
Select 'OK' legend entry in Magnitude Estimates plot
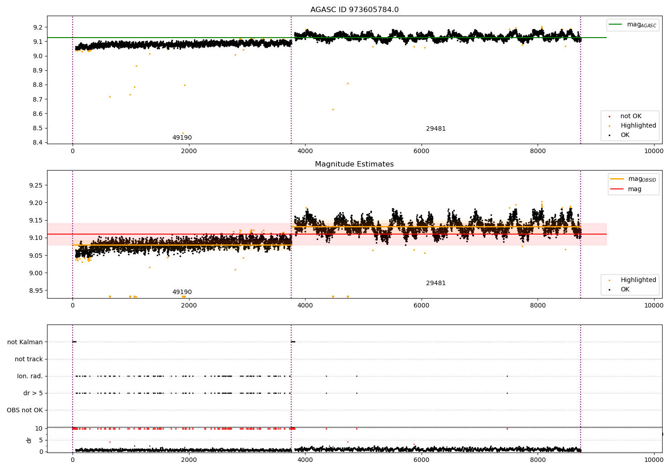pyautogui.click(x=625, y=290)
